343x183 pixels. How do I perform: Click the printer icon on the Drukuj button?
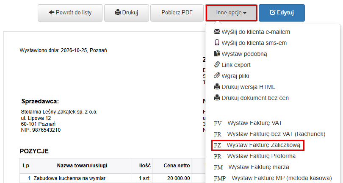point(118,12)
